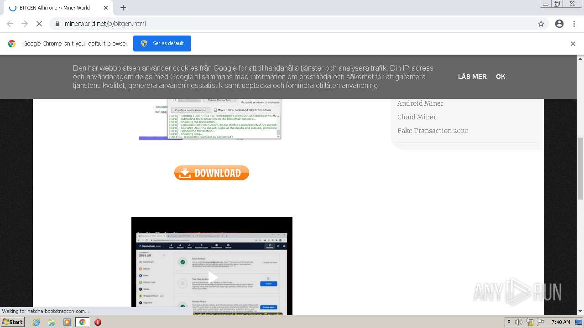Show hidden system tray icons

[x=509, y=322]
